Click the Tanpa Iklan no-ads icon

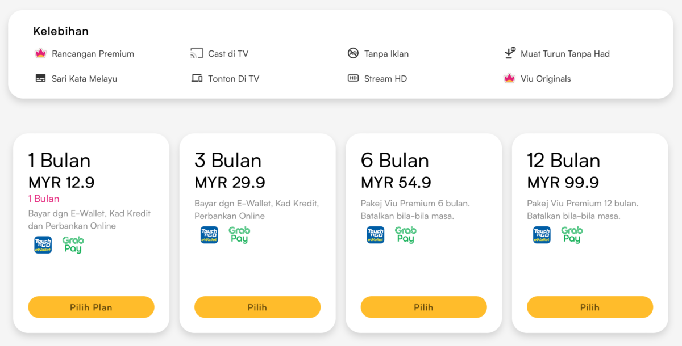coord(353,54)
